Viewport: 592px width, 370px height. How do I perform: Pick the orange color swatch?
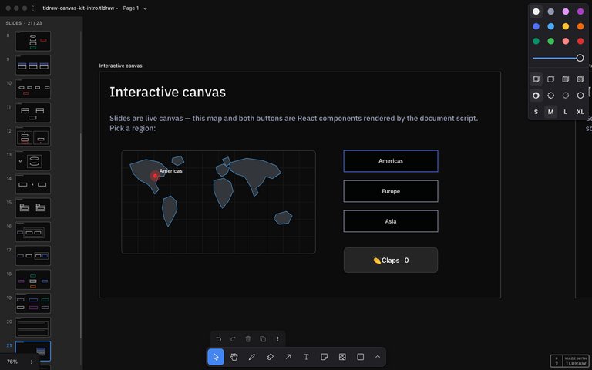580,26
